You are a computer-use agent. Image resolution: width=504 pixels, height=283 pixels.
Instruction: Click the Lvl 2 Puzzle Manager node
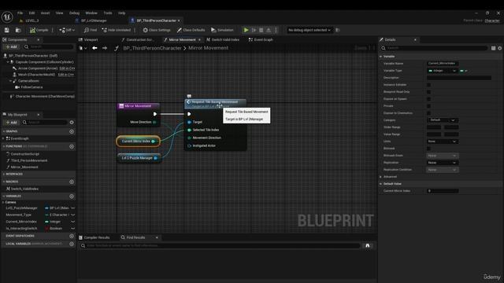click(x=139, y=158)
